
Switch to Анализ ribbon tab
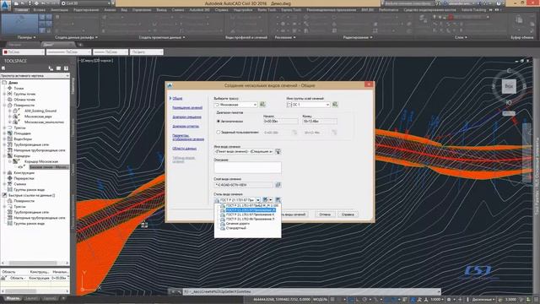110,10
